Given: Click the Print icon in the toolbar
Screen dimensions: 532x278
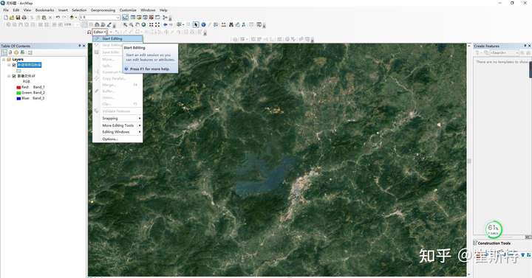Looking at the screenshot, I should coord(24,17).
